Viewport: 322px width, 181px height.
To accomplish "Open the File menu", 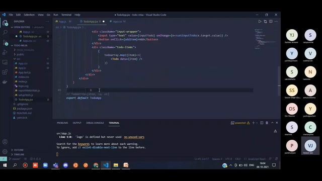I will 11,15.
